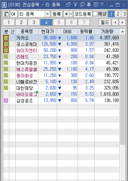Select the 에스퓨얼셀 stock name
The width and height of the screenshot is (128, 181).
click(26, 69)
